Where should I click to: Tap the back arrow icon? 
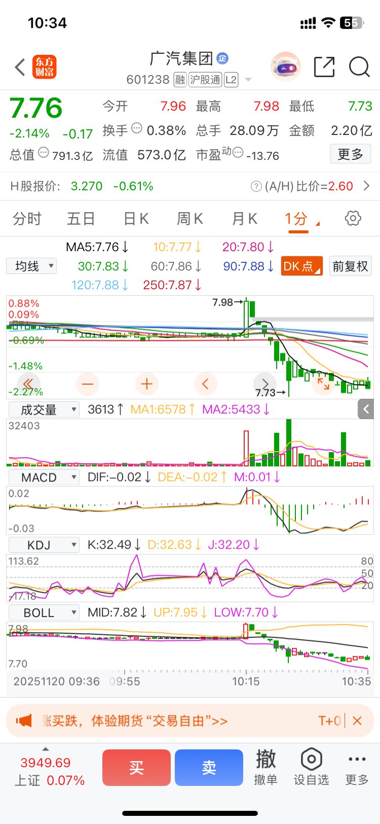pos(20,67)
